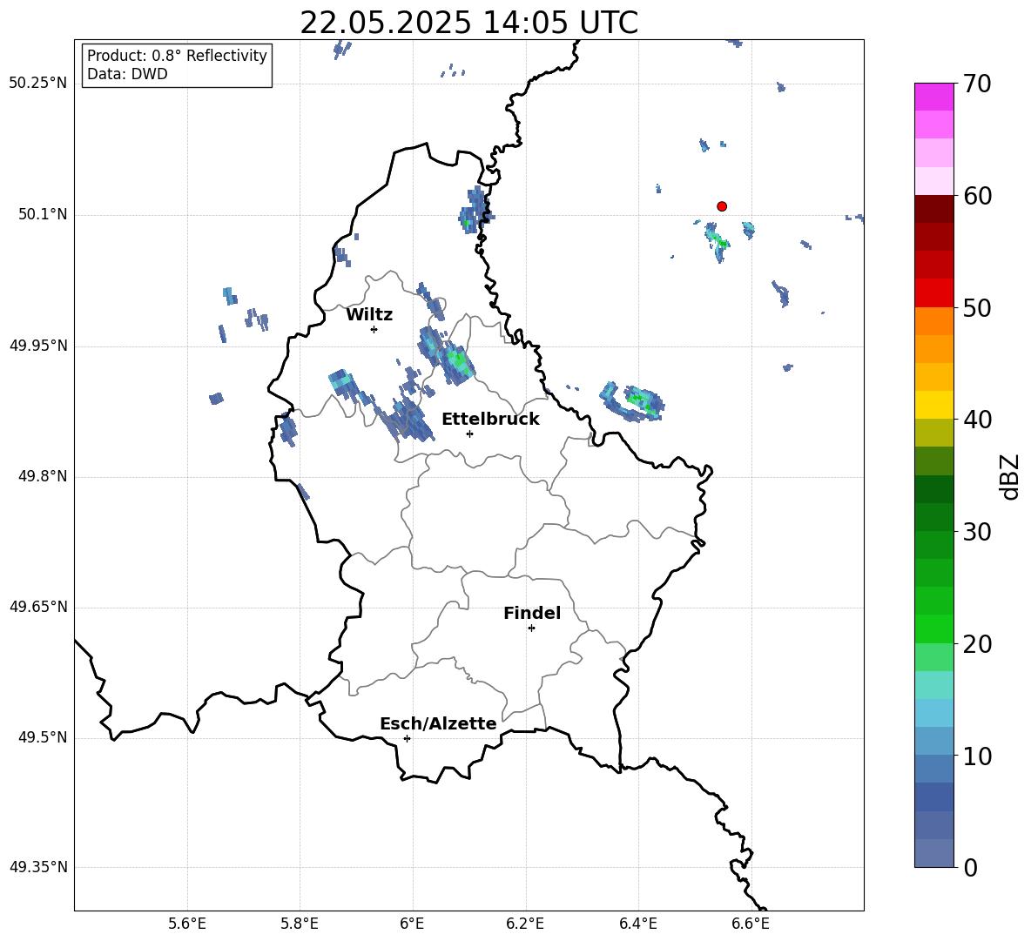The image size is (1031, 941).
Task: Click the Esch/Alzette station cross marker
Action: pos(407,738)
